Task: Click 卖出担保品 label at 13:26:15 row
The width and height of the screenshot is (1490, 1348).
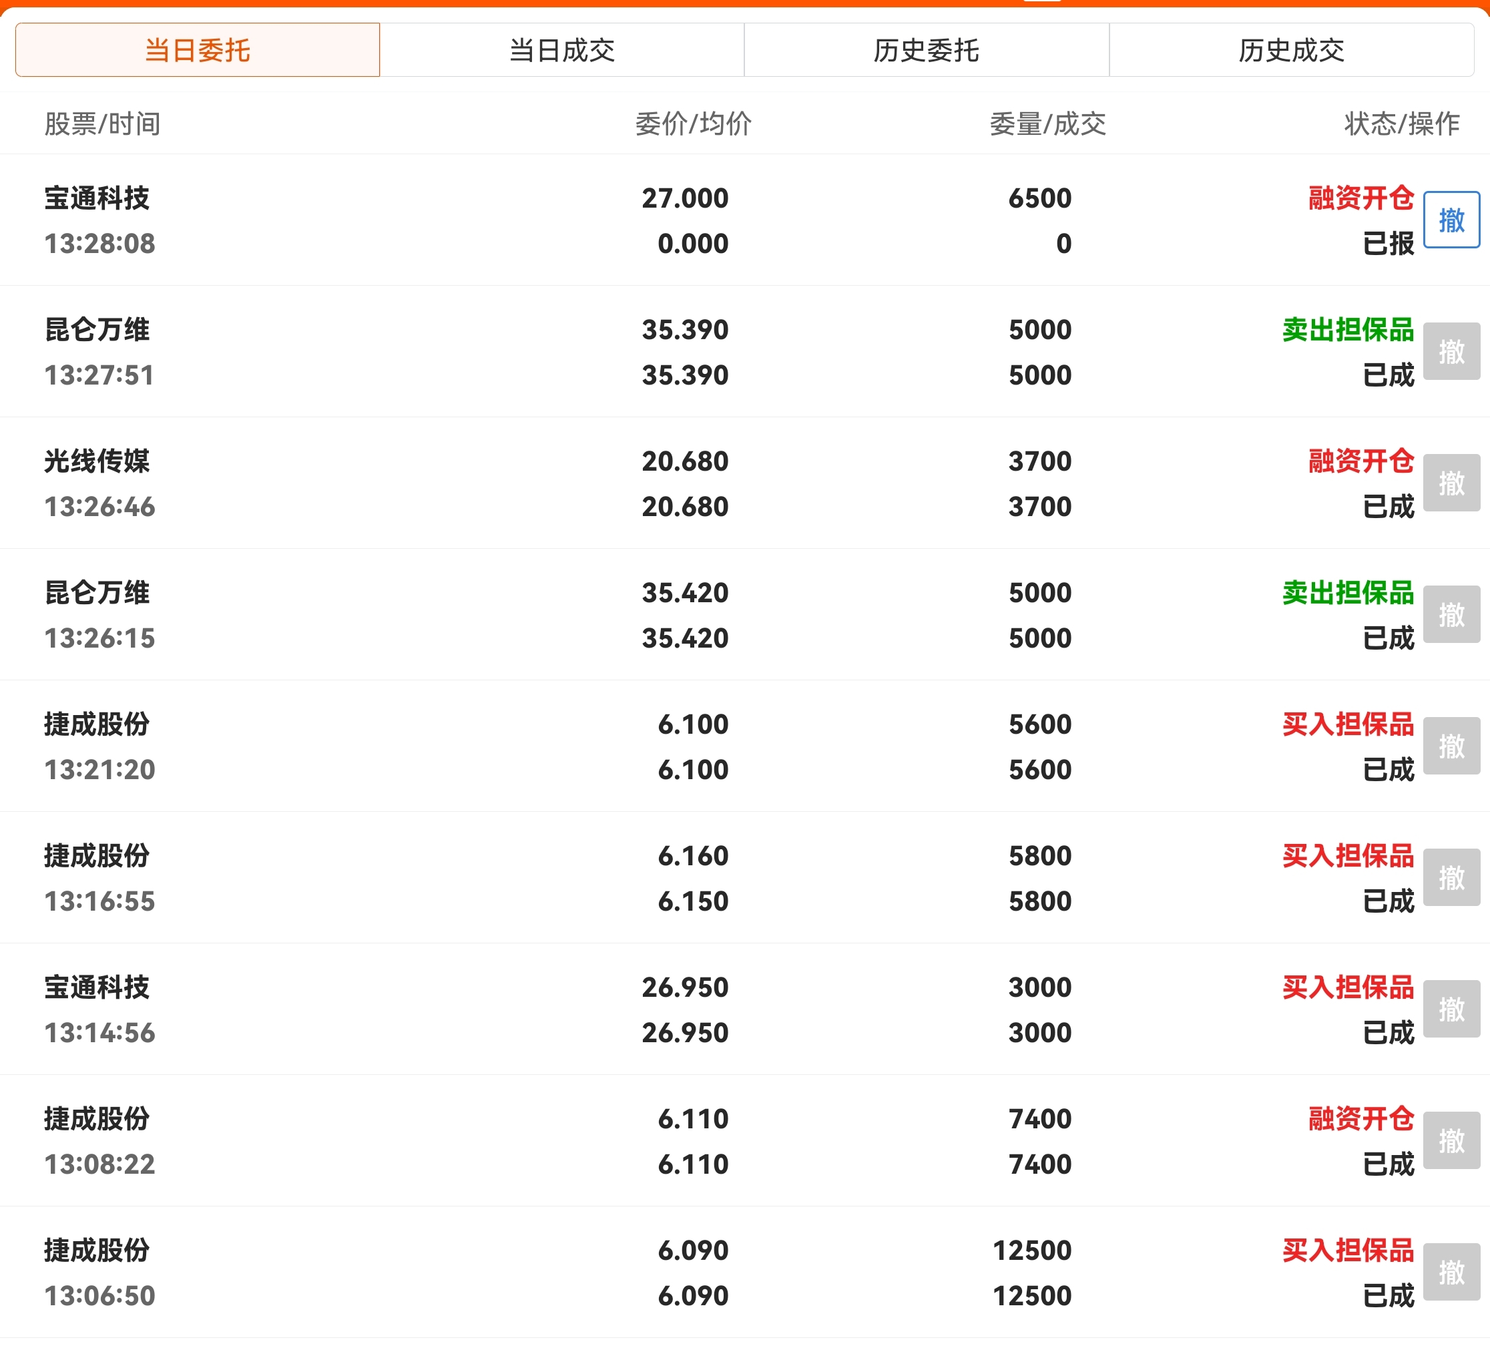Action: (1348, 593)
